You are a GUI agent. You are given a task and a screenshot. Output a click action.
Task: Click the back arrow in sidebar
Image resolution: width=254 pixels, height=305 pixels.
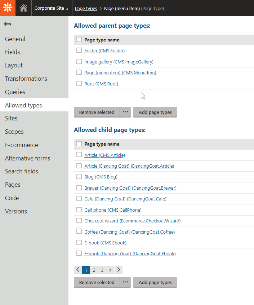point(8,24)
